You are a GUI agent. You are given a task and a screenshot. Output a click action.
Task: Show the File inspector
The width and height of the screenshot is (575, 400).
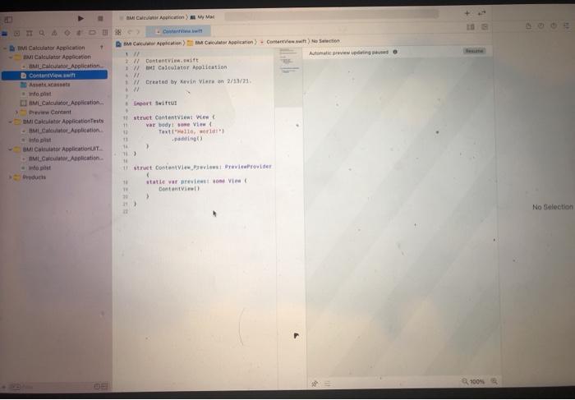tap(528, 26)
